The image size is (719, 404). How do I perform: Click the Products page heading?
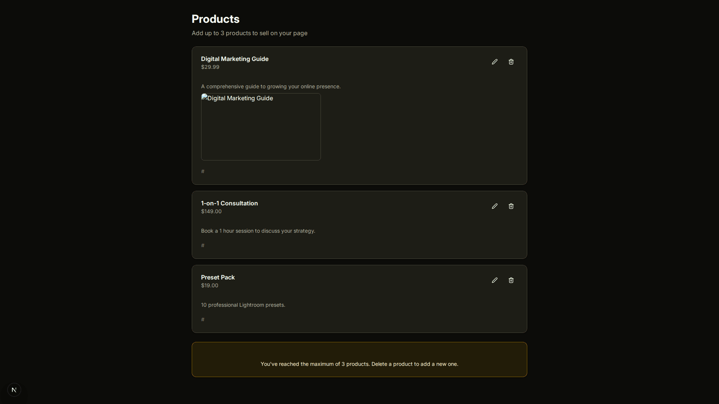pyautogui.click(x=215, y=19)
